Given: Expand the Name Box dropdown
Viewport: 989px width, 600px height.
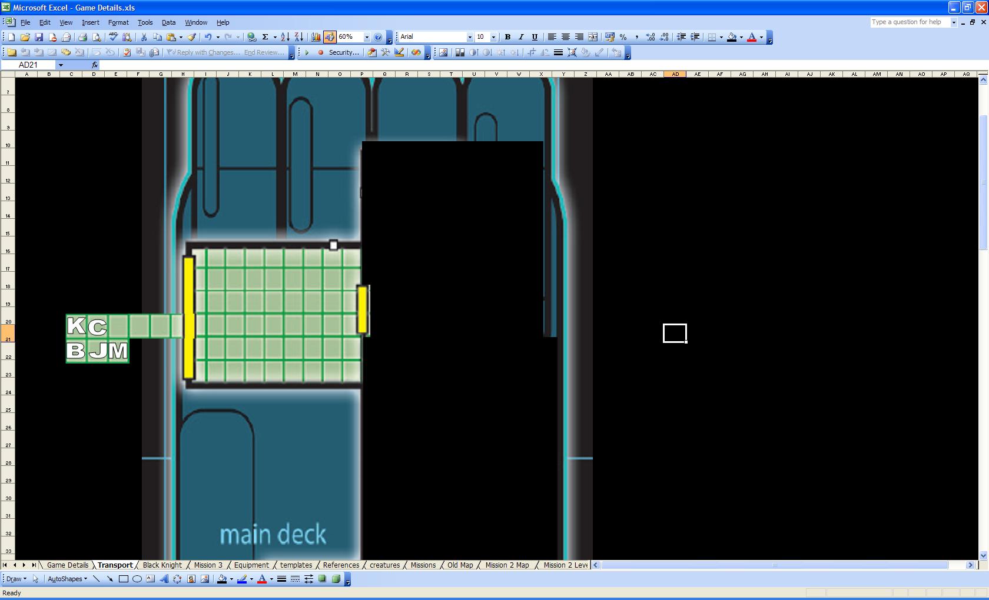Looking at the screenshot, I should click(61, 65).
